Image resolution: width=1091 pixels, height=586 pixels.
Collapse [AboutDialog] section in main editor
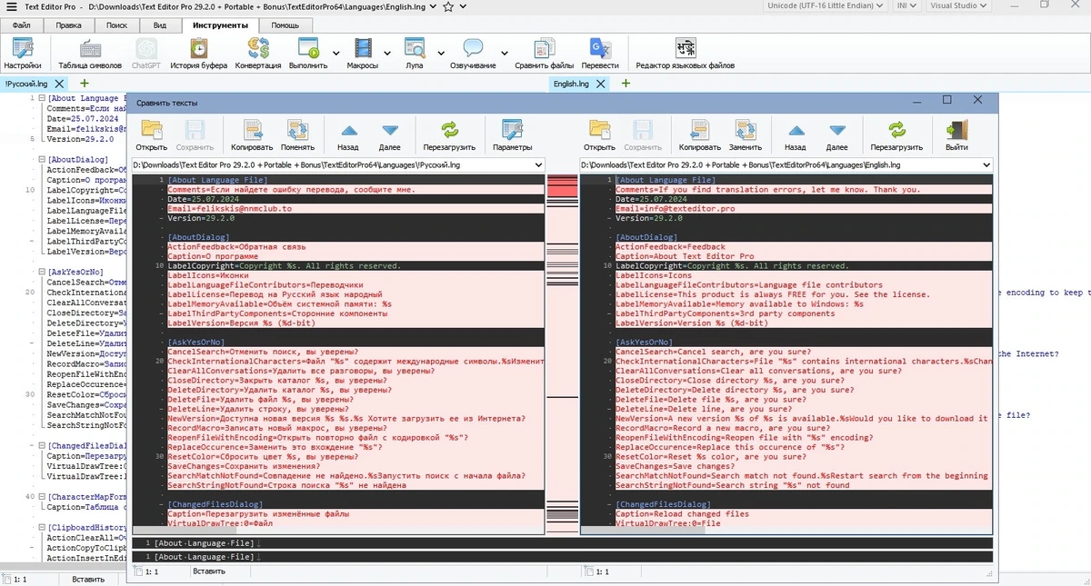(x=42, y=159)
